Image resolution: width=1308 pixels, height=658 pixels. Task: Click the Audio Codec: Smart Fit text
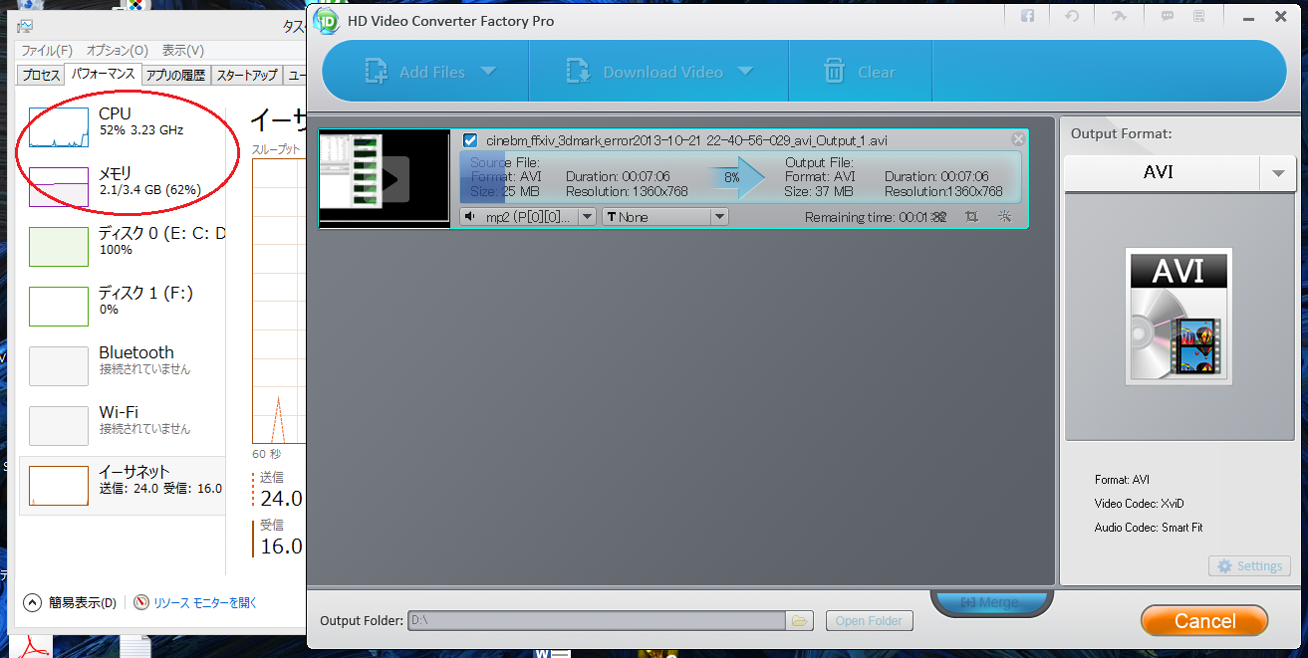click(1149, 528)
